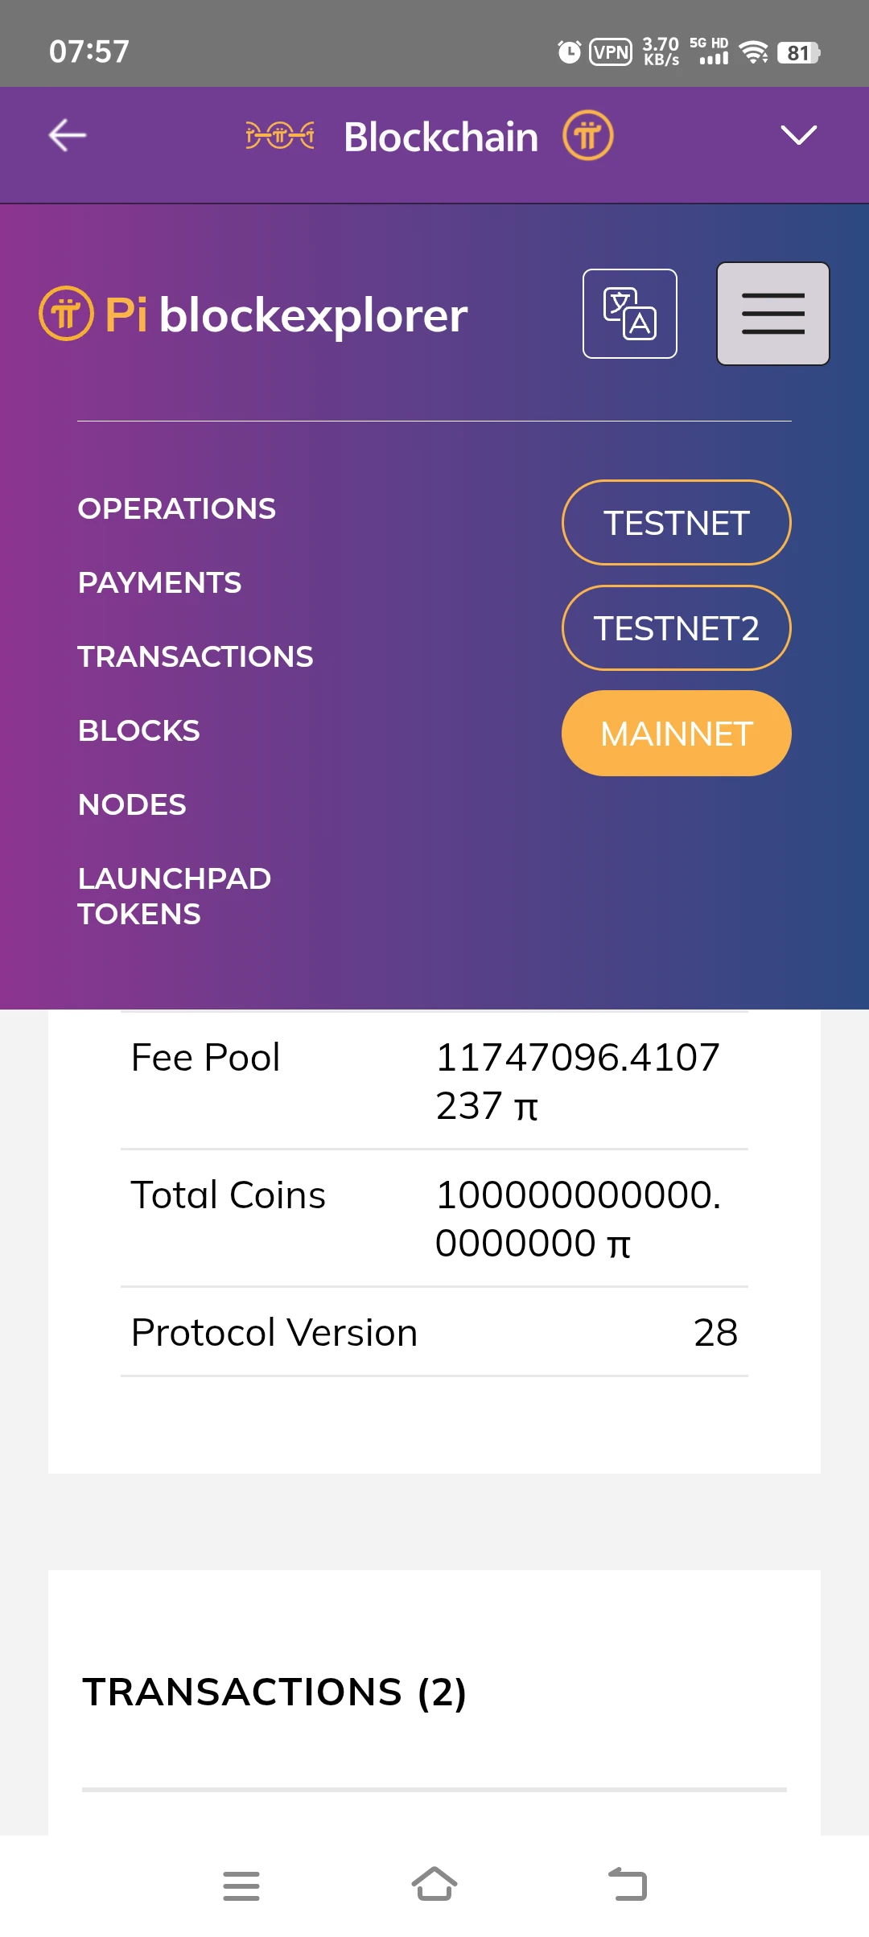Click the Pi coin icon beside Blockchain
869x1937 pixels.
pos(588,135)
